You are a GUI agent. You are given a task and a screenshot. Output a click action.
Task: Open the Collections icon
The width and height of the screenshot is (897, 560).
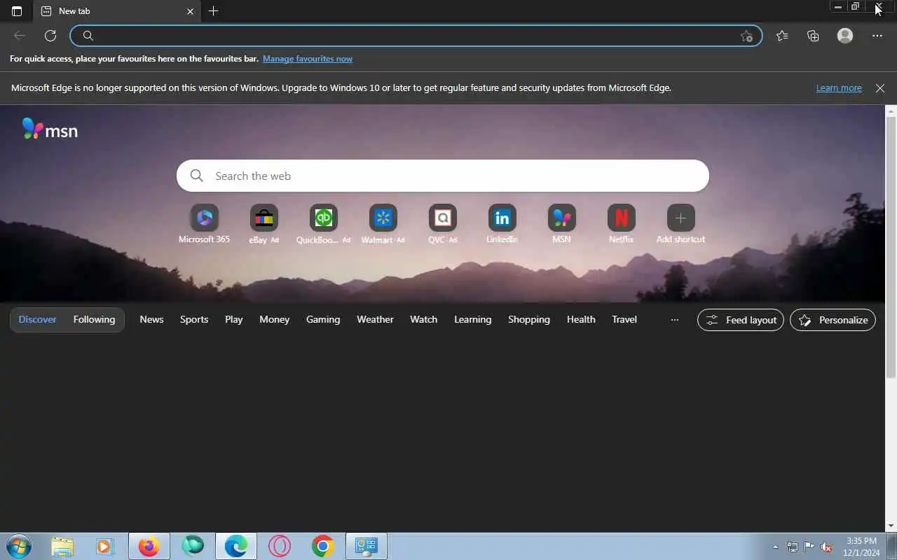[813, 36]
